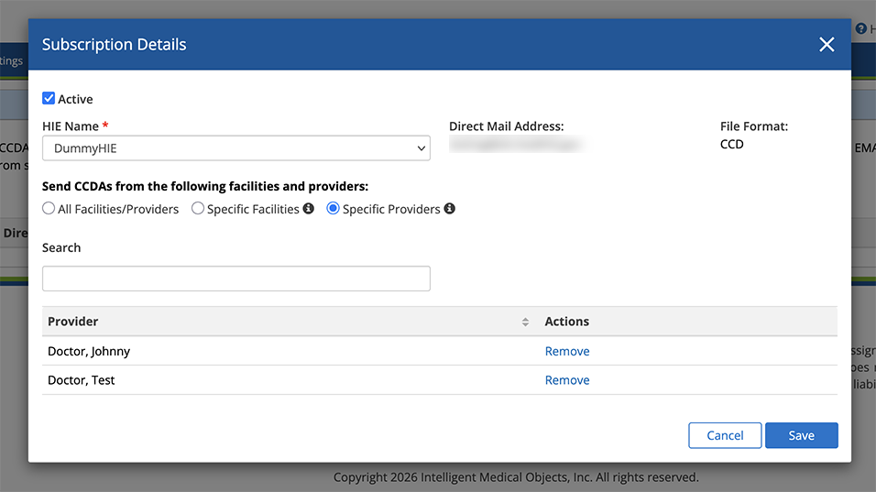Uncheck the Active checkbox
This screenshot has width=876, height=492.
tap(49, 99)
